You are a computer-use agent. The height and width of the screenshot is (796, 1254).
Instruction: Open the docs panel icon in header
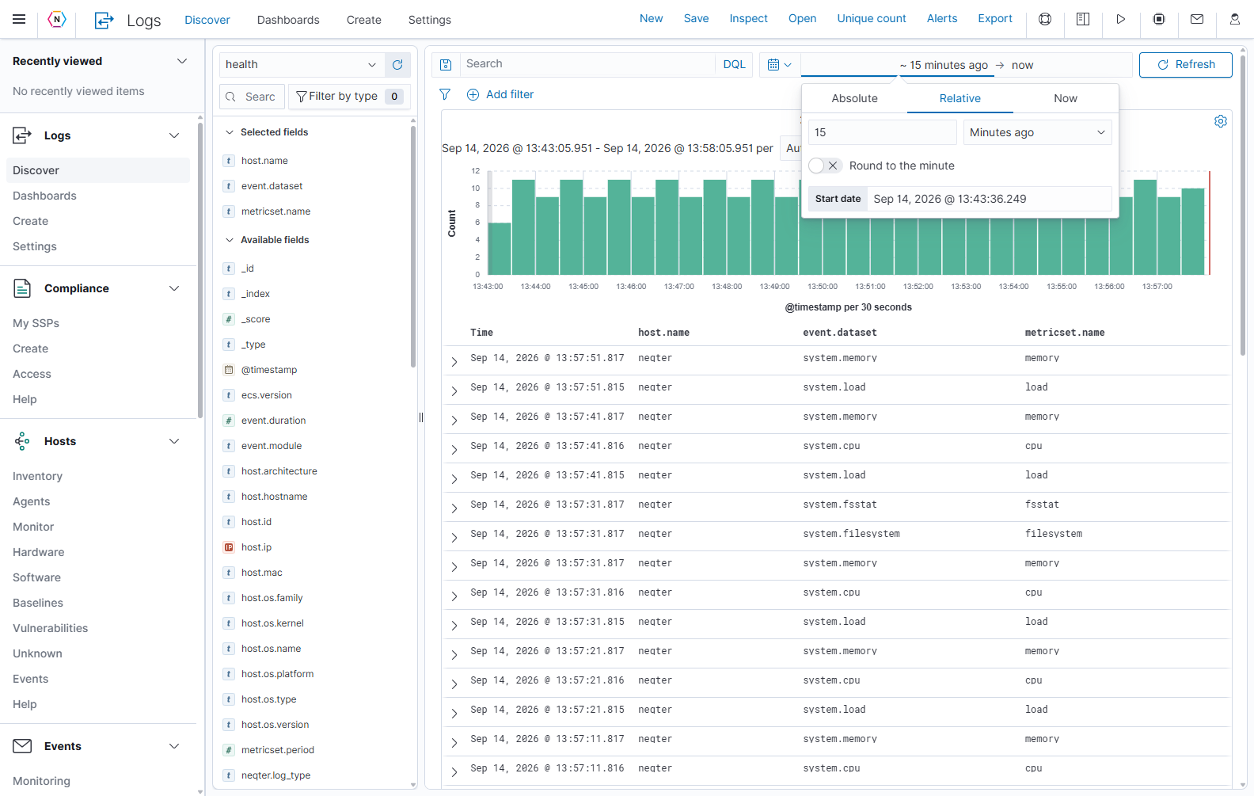coord(1083,19)
